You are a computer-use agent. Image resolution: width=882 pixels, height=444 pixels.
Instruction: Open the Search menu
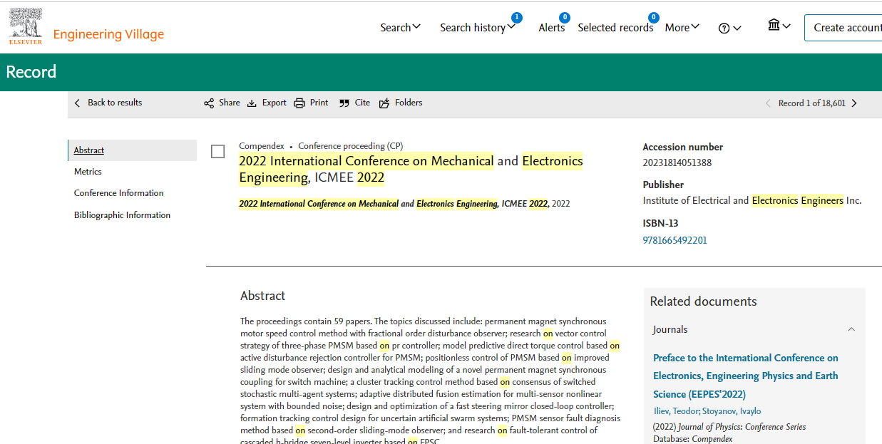tap(400, 27)
